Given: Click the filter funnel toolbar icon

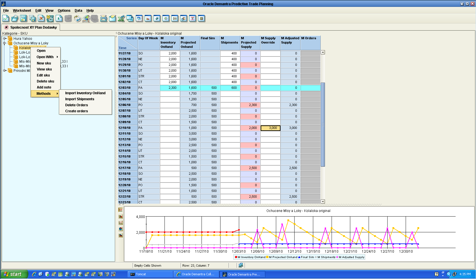Looking at the screenshot, I should 193,19.
